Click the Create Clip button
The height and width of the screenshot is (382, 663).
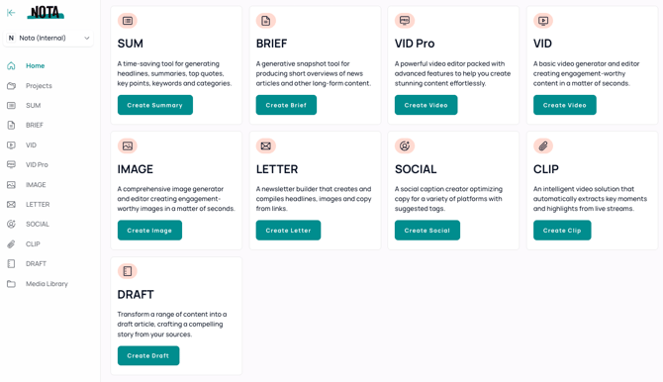tap(562, 231)
